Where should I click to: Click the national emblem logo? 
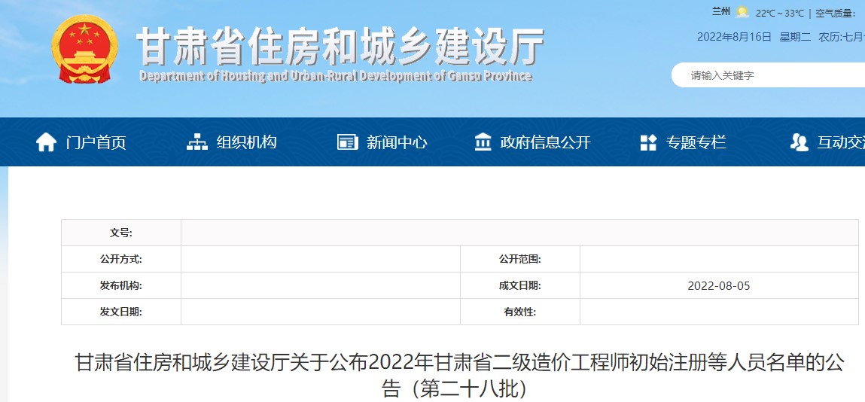point(85,50)
